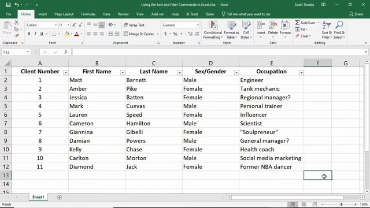The width and height of the screenshot is (370, 208).
Task: Switch to the Page Layout tab
Action: pos(64,14)
